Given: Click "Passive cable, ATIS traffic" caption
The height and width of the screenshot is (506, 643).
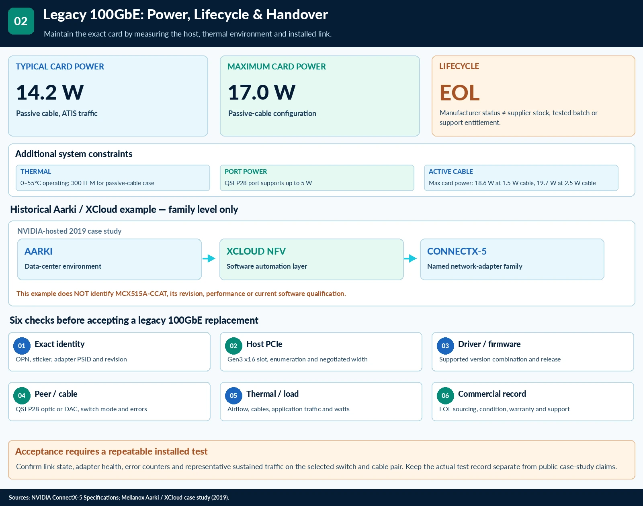Looking at the screenshot, I should tap(57, 114).
